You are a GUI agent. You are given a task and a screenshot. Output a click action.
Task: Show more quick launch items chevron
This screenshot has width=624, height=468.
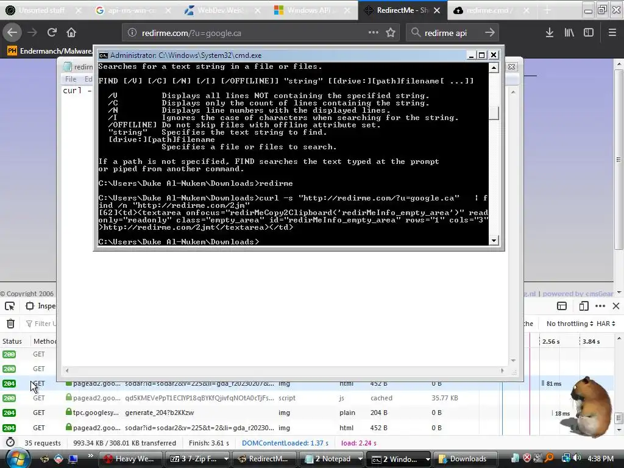(x=91, y=456)
